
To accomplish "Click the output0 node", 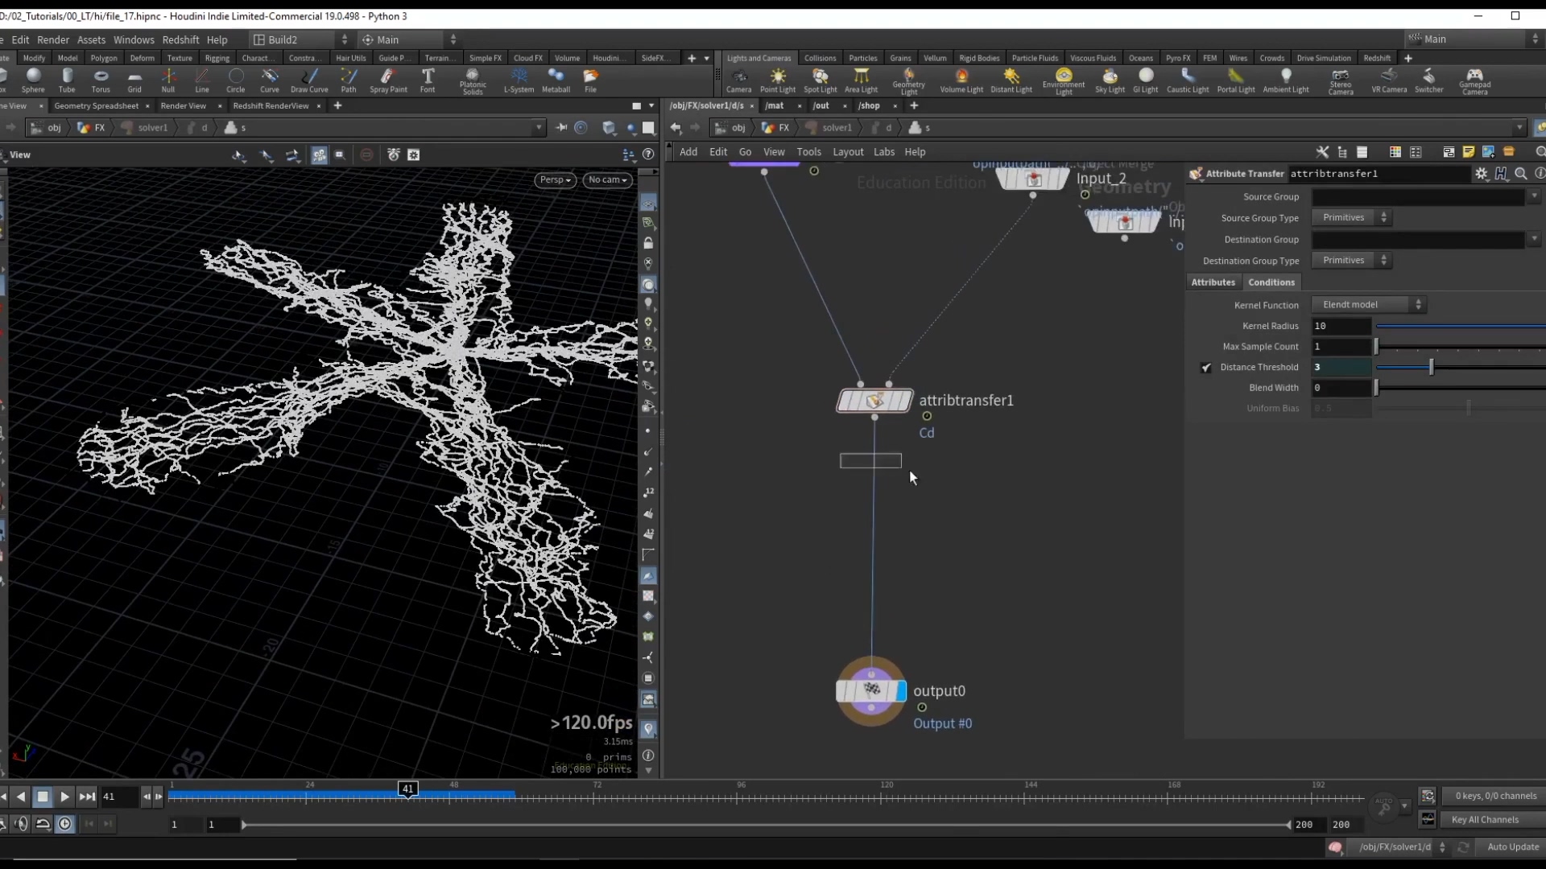I will click(870, 690).
